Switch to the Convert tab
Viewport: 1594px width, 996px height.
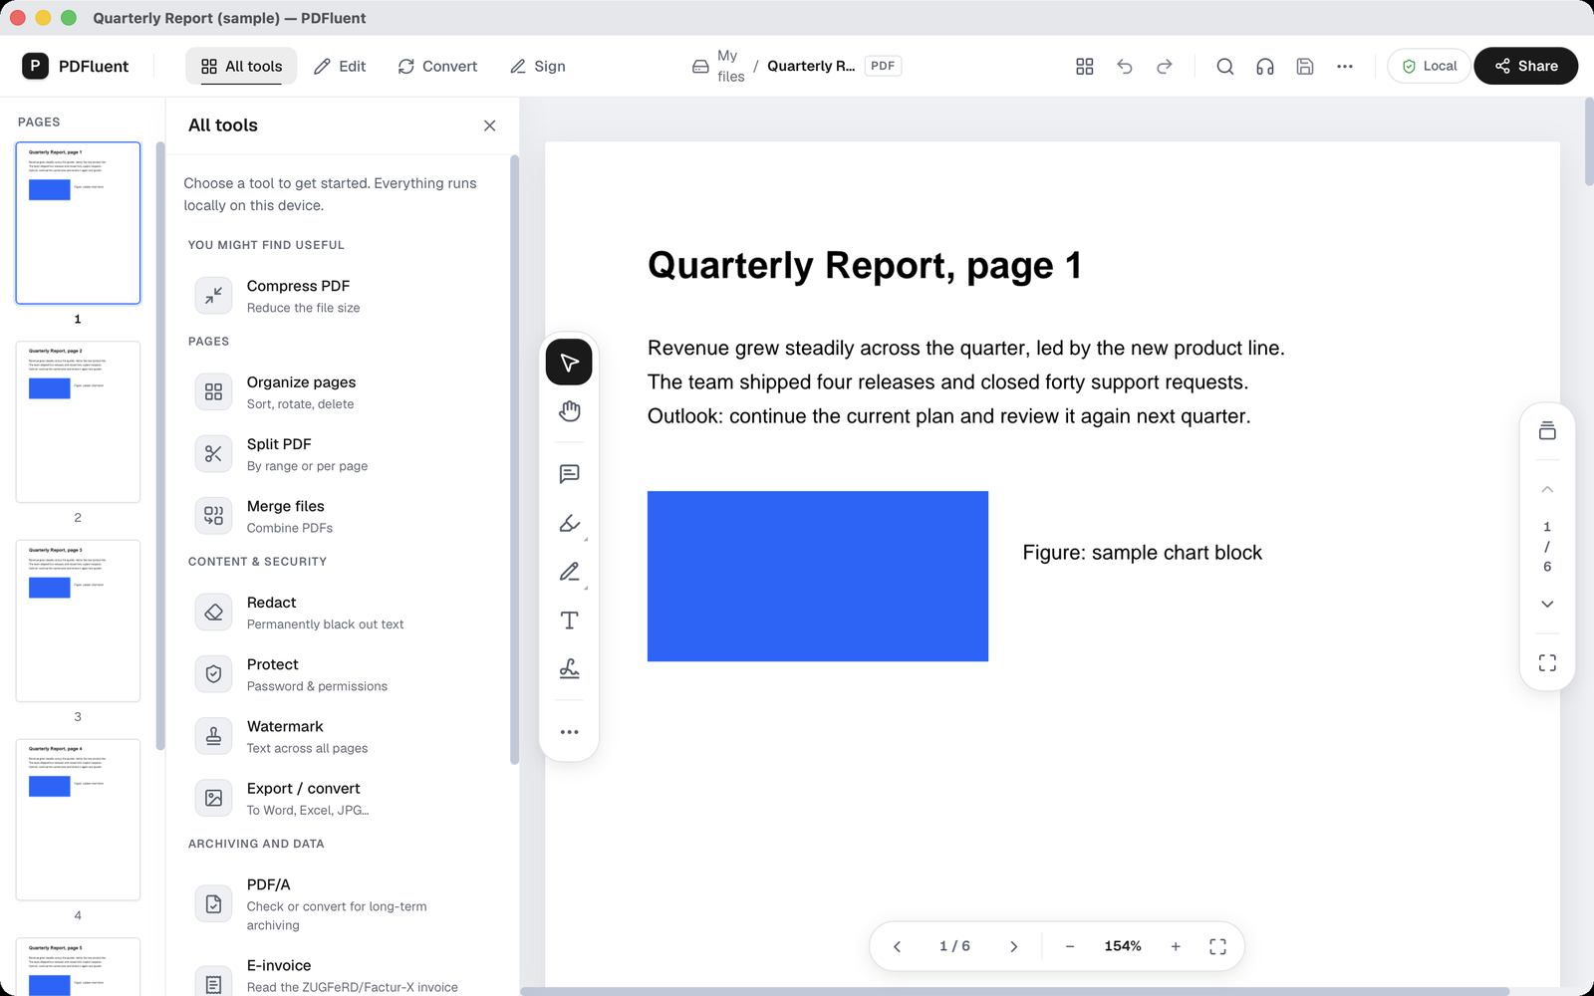click(x=437, y=66)
